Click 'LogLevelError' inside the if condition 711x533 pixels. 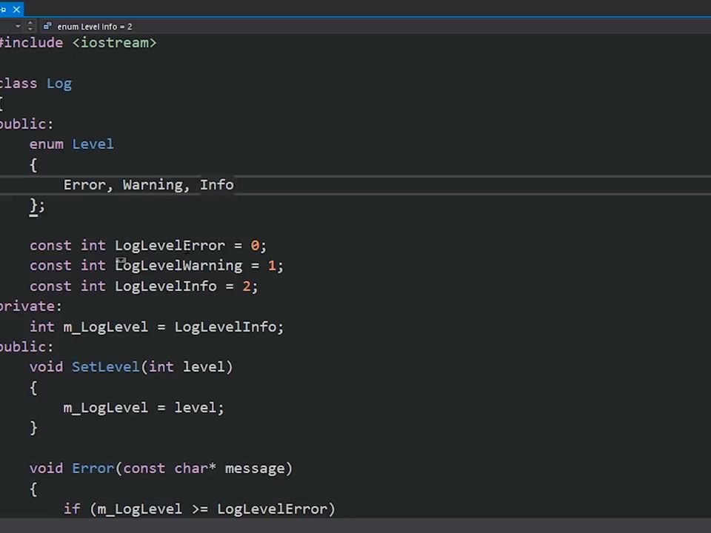(272, 509)
